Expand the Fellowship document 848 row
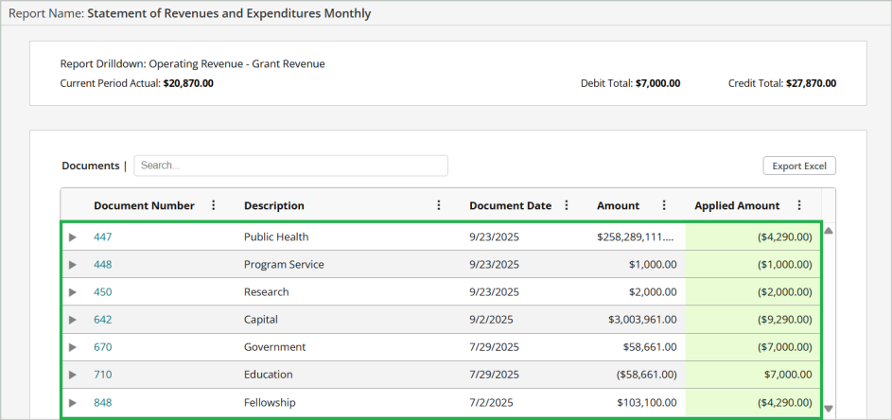The height and width of the screenshot is (420, 892). coord(73,402)
